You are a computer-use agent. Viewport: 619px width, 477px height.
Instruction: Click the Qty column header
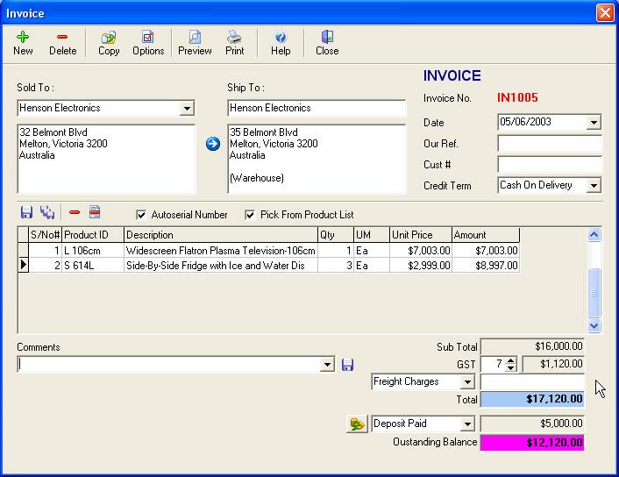pos(336,235)
